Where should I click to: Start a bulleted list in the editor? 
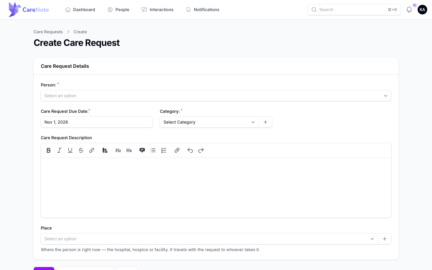(153, 150)
